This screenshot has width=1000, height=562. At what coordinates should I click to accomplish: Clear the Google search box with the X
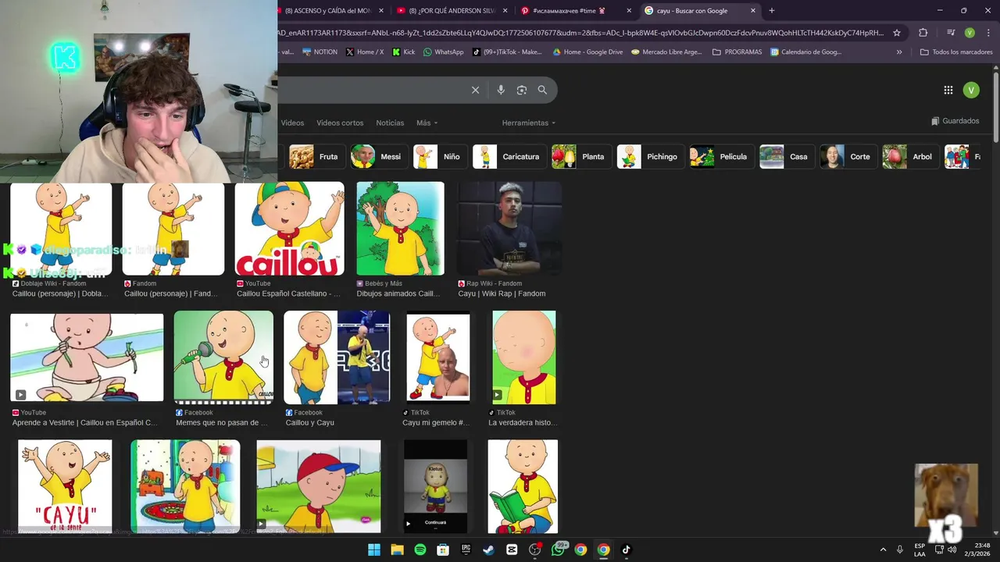click(x=475, y=90)
